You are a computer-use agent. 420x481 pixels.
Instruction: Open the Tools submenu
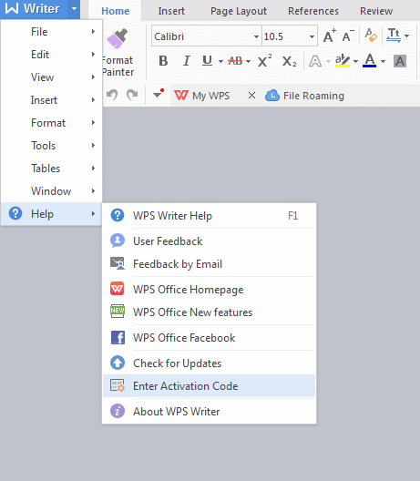51,146
